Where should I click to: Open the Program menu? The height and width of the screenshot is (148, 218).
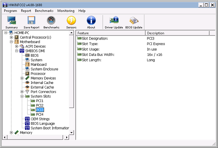(10, 11)
